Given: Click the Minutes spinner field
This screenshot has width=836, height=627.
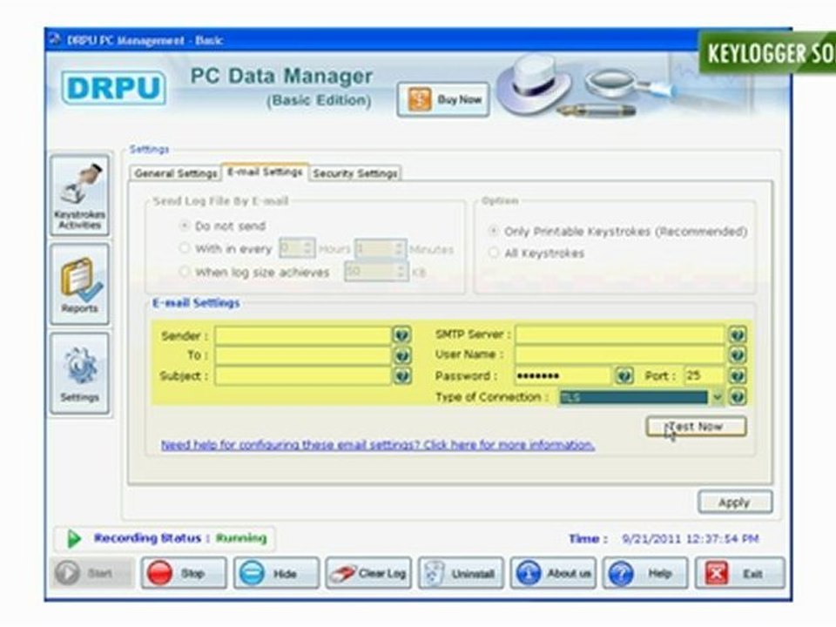Looking at the screenshot, I should (381, 249).
